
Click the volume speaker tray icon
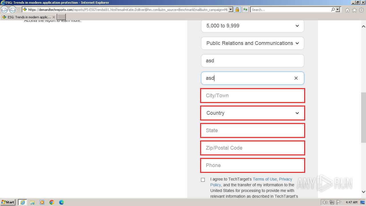(x=325, y=202)
